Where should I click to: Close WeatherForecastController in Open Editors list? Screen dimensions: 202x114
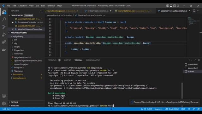[x=13, y=29]
